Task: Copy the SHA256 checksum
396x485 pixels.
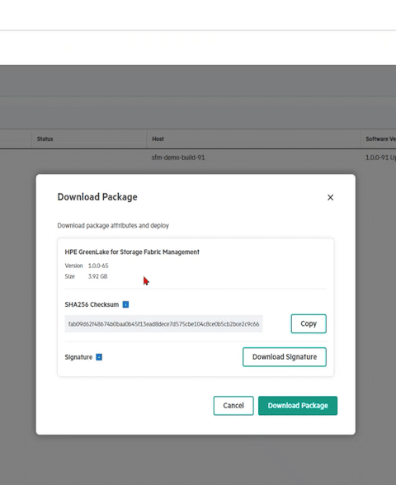Action: click(309, 324)
